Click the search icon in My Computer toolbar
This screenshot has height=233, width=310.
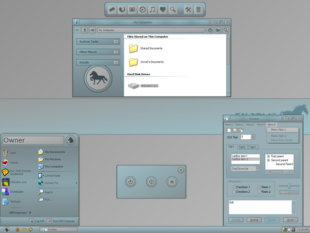(x=226, y=30)
